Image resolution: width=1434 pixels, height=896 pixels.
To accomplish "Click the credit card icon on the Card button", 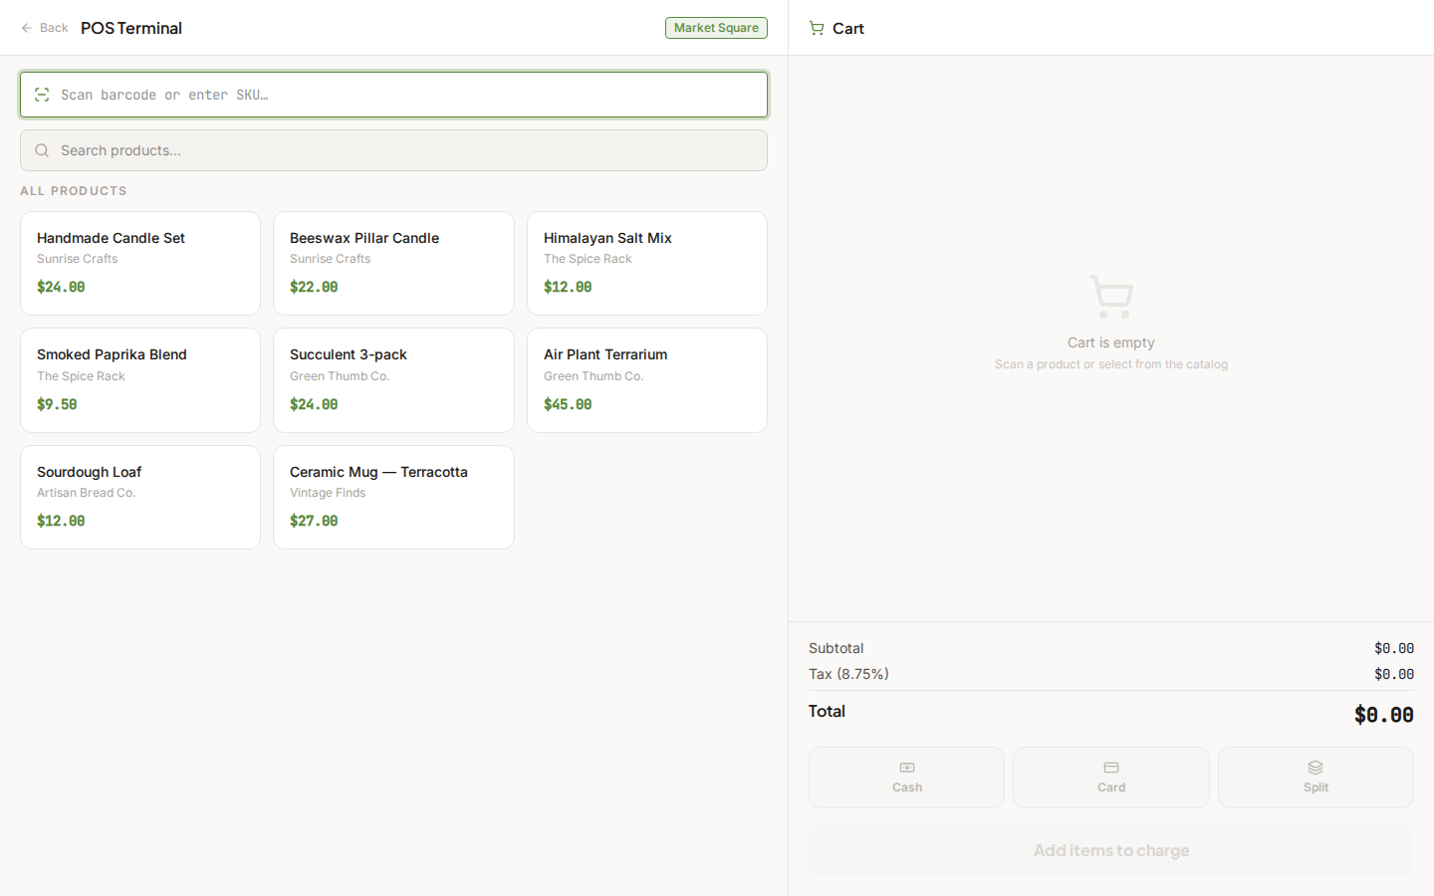I will coord(1110,768).
